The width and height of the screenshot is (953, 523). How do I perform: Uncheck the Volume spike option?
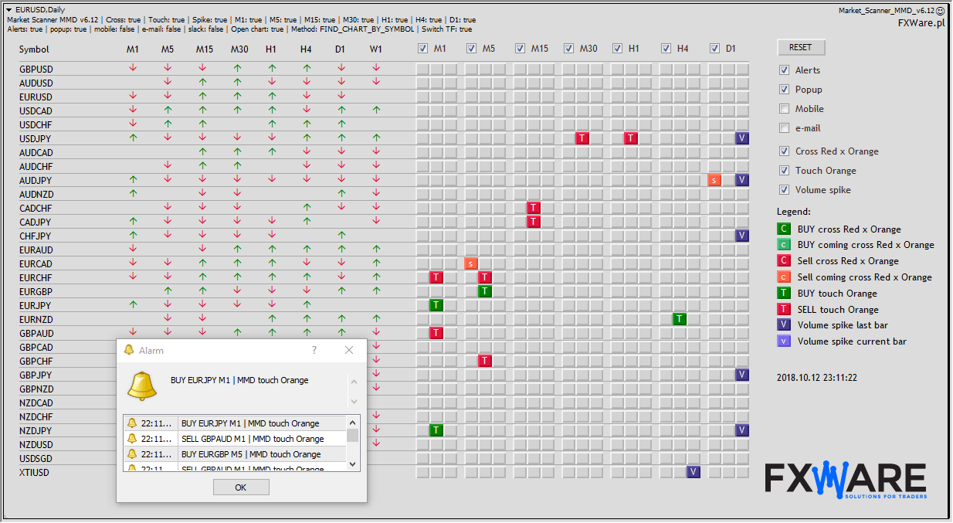[785, 190]
